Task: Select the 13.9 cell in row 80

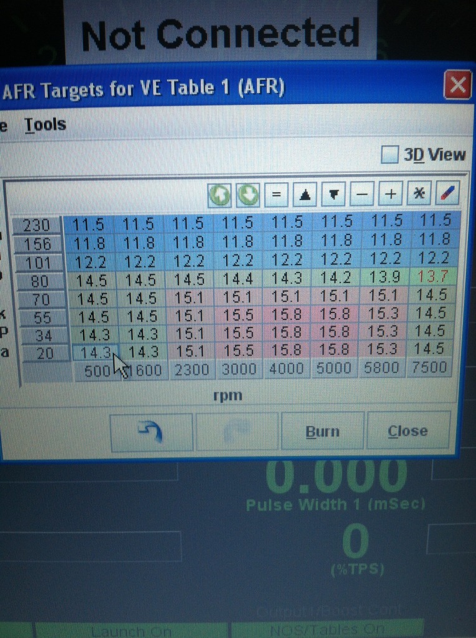Action: [384, 278]
